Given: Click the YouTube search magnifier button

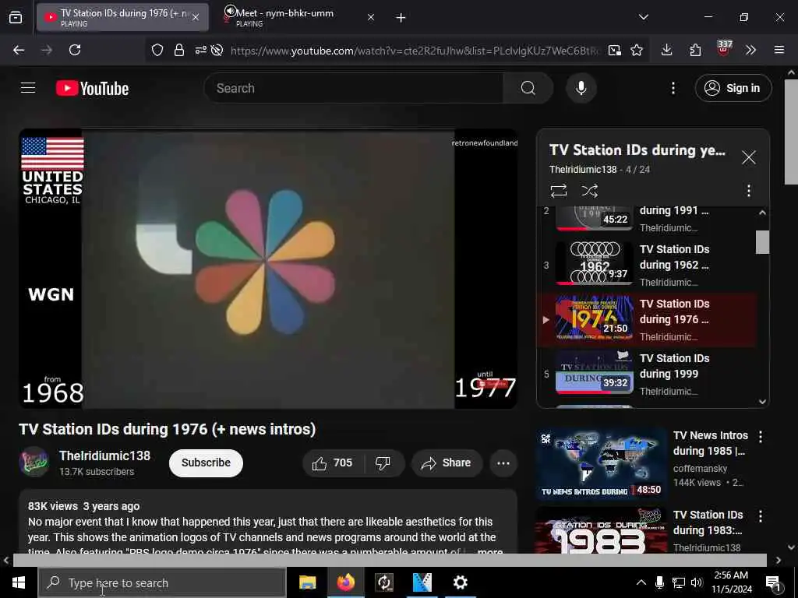Looking at the screenshot, I should [528, 88].
